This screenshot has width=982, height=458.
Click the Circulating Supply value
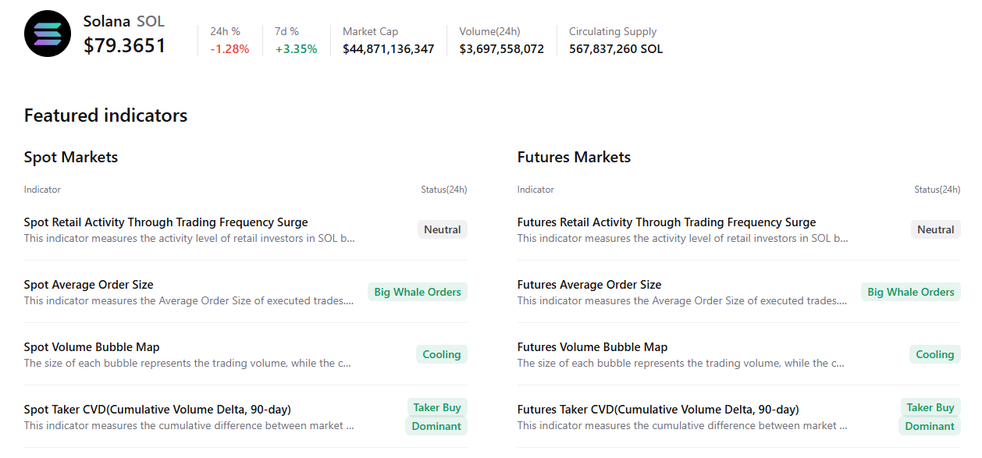615,49
